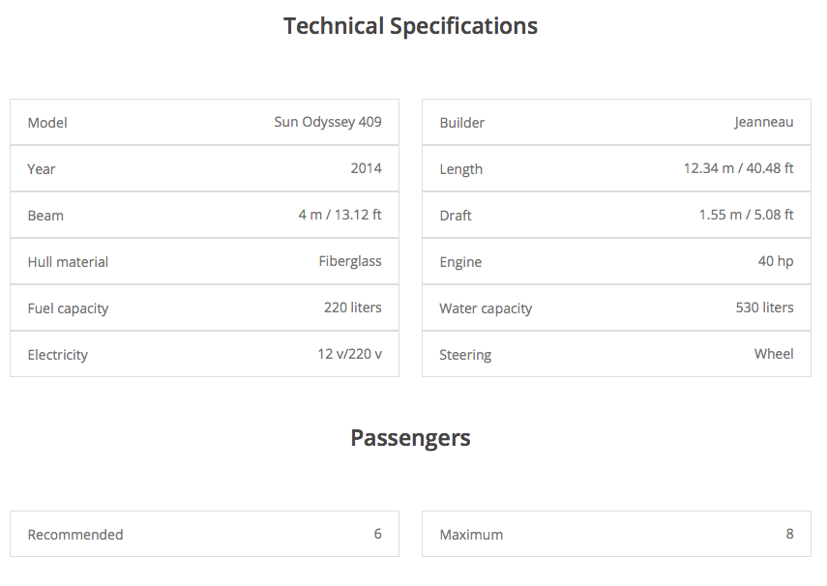The image size is (827, 586).
Task: Select the Electricity row label
Action: coord(57,355)
